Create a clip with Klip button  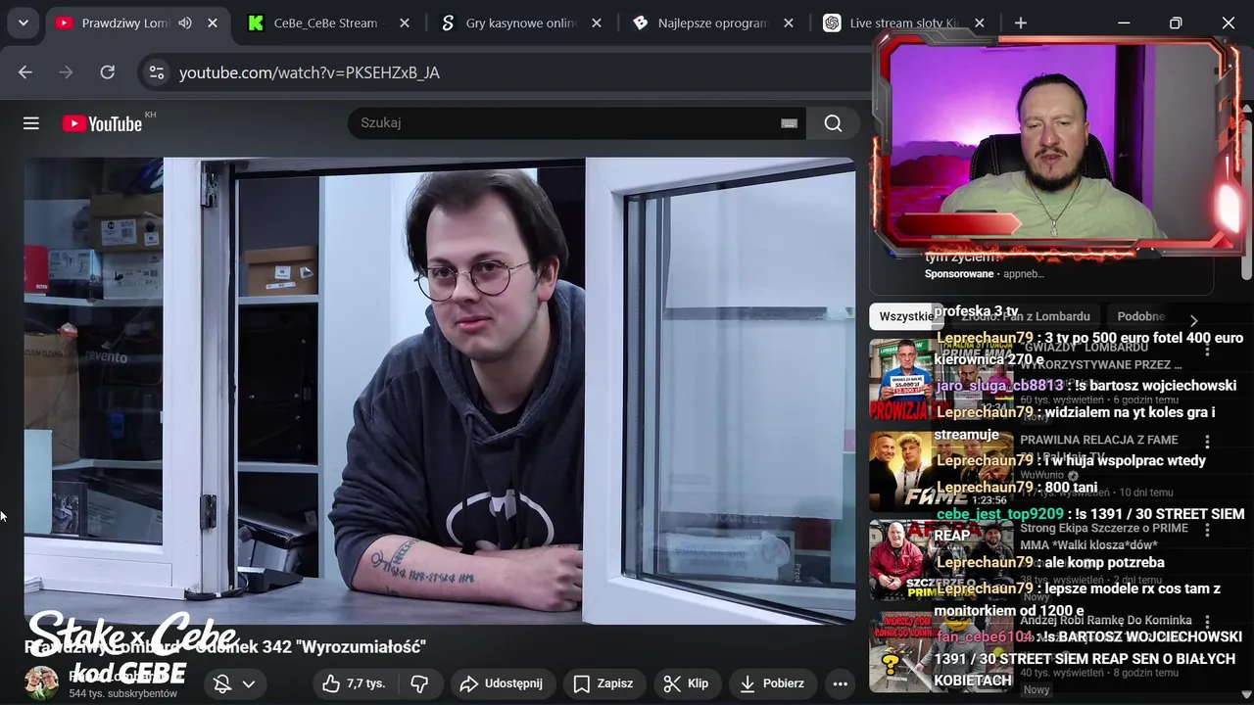(x=686, y=683)
